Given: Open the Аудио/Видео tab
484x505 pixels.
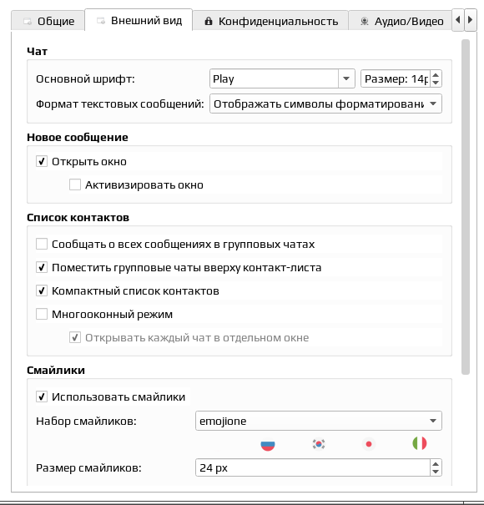Looking at the screenshot, I should pyautogui.click(x=401, y=21).
